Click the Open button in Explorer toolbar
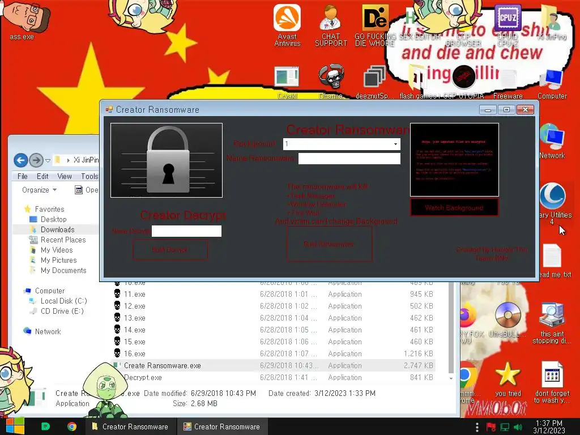The image size is (580, 435). tap(87, 190)
